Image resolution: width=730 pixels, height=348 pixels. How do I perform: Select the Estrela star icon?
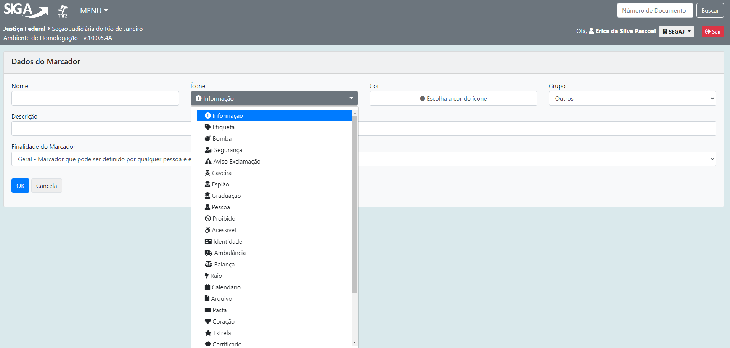pyautogui.click(x=222, y=333)
